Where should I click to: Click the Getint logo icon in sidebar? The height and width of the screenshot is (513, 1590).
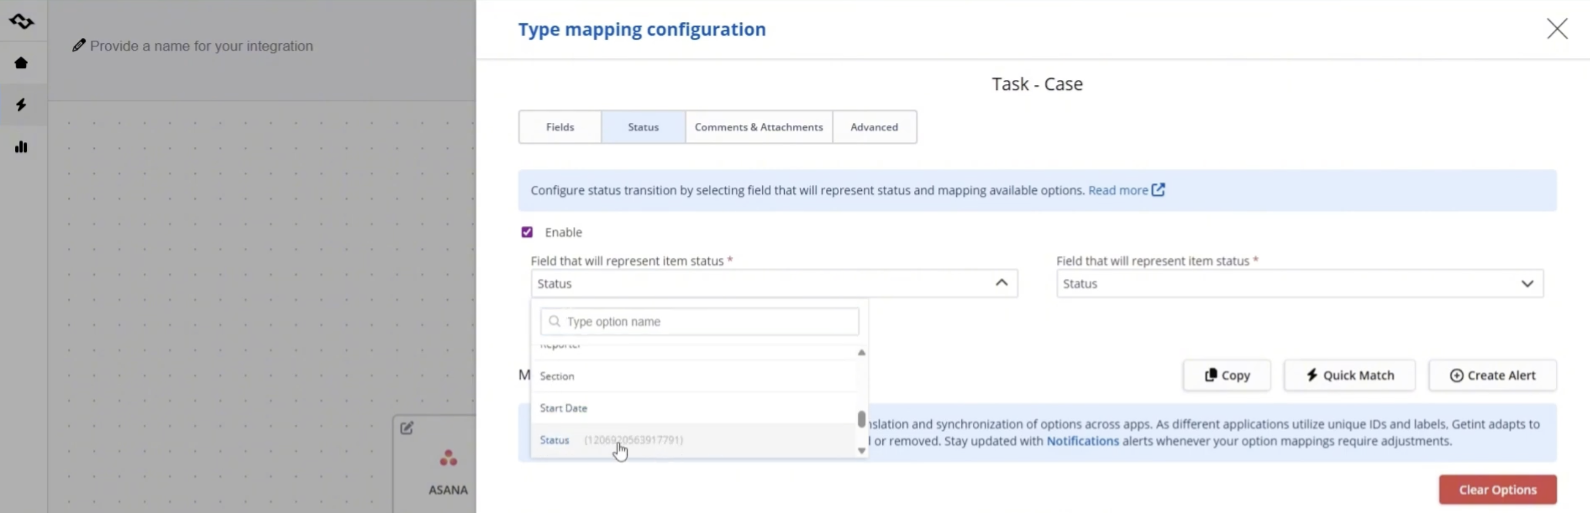click(x=21, y=21)
